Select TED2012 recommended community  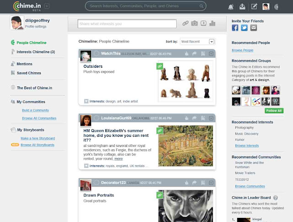[x=242, y=179]
